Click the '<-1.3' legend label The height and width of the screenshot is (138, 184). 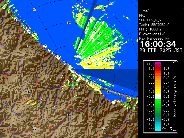tap(167, 129)
